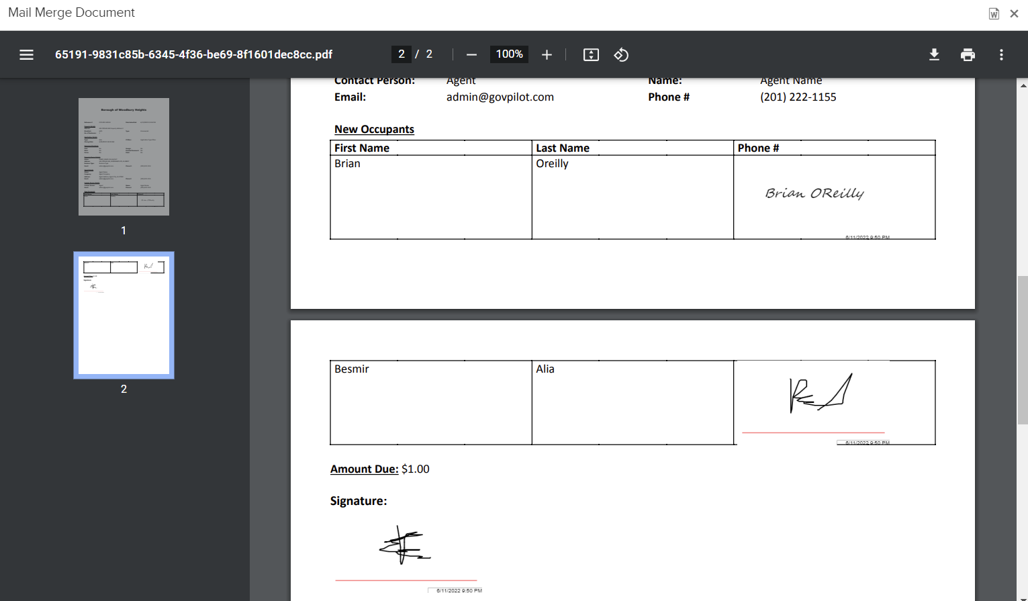Close the Mail Merge Document dialog

[x=1014, y=13]
